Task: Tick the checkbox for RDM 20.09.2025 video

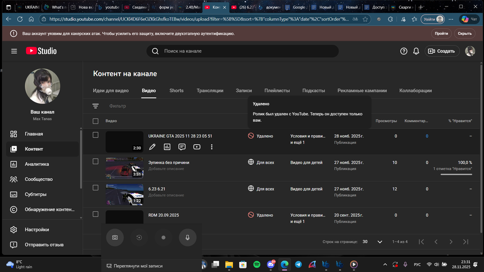Action: click(95, 214)
